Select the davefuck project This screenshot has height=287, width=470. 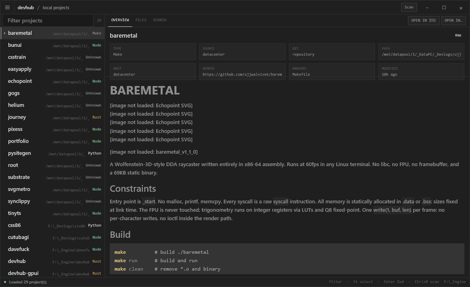pyautogui.click(x=53, y=249)
